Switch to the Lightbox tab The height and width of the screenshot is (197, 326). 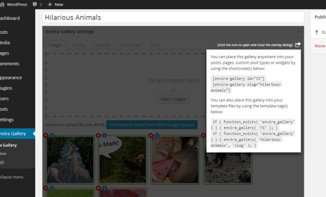click(101, 45)
